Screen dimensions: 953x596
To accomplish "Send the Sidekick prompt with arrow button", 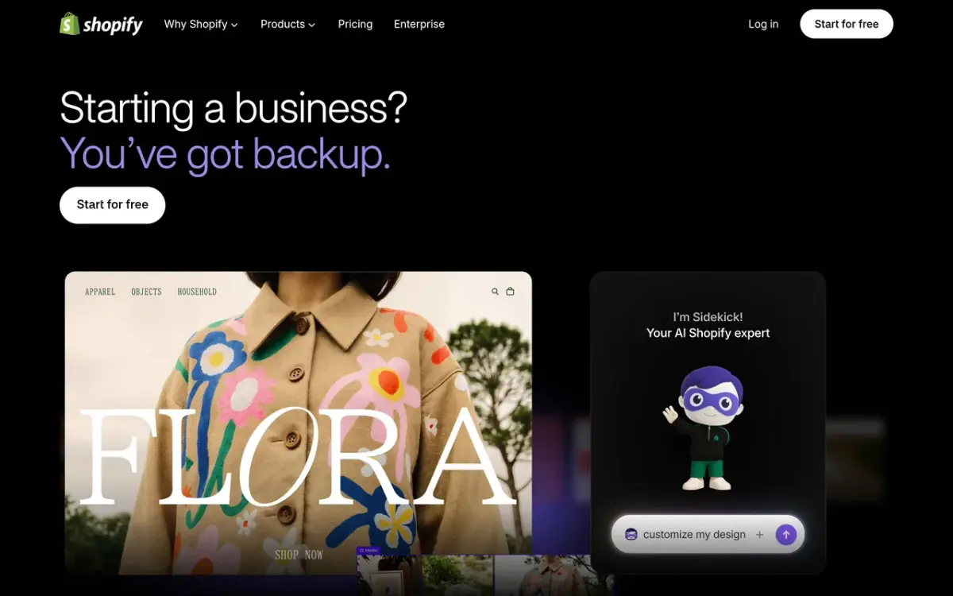I will pos(785,535).
